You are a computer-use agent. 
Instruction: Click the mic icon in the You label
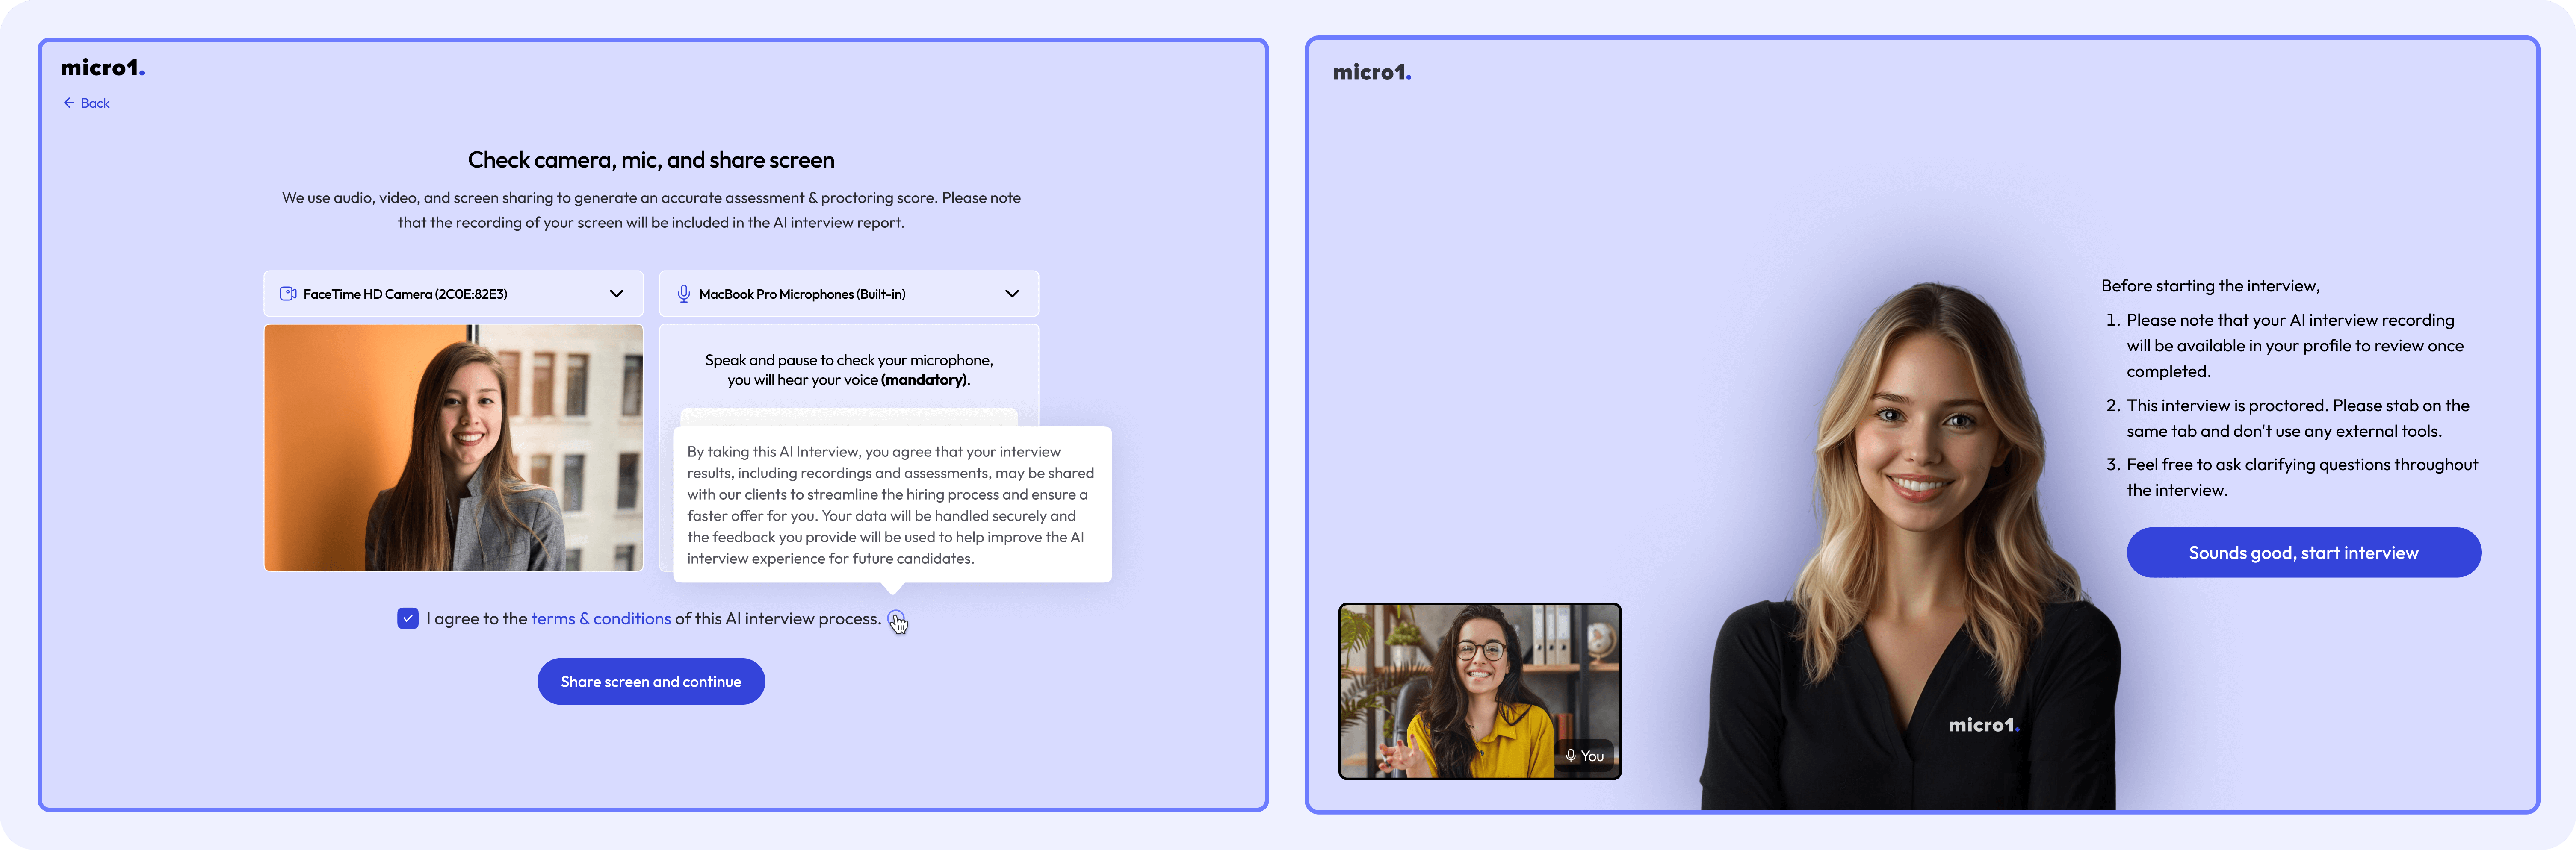pyautogui.click(x=1571, y=756)
